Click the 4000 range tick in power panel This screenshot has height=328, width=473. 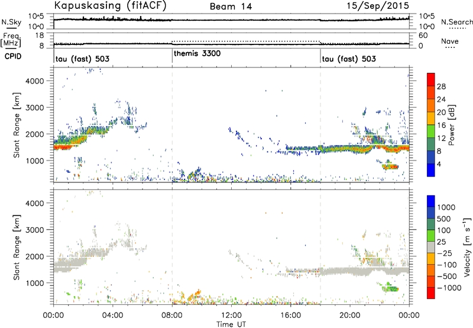click(x=34, y=81)
